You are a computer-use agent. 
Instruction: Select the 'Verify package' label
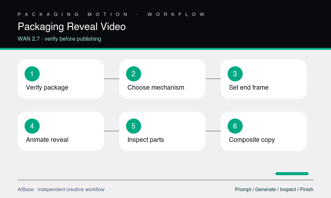(x=47, y=87)
